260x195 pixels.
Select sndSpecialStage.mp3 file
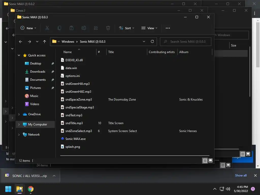tap(79, 107)
